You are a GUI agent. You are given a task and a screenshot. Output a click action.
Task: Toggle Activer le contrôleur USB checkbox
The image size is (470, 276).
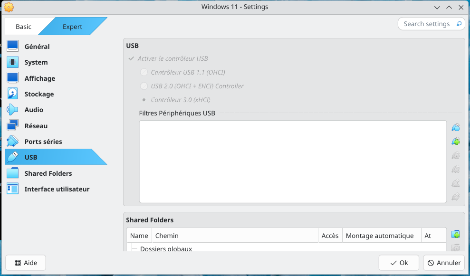[x=132, y=59]
